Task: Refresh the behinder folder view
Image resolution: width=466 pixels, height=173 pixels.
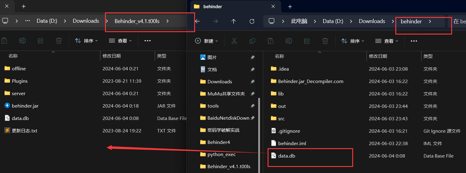Action: click(252, 21)
